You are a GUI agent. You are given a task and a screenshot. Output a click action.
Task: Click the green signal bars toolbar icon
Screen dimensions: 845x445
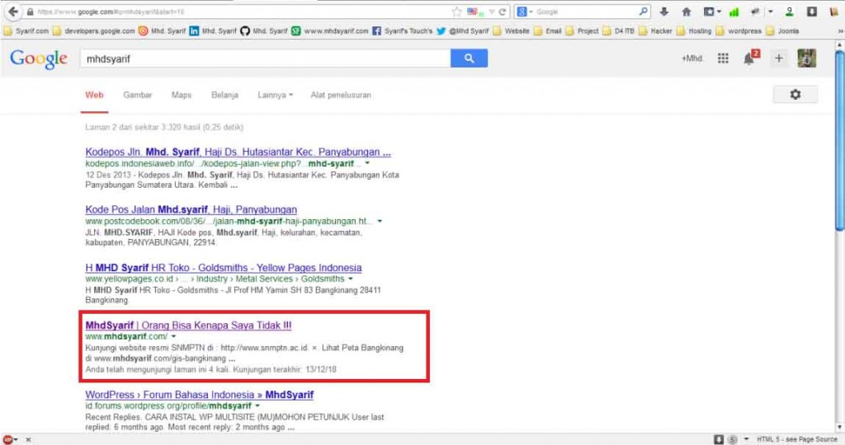coord(734,12)
